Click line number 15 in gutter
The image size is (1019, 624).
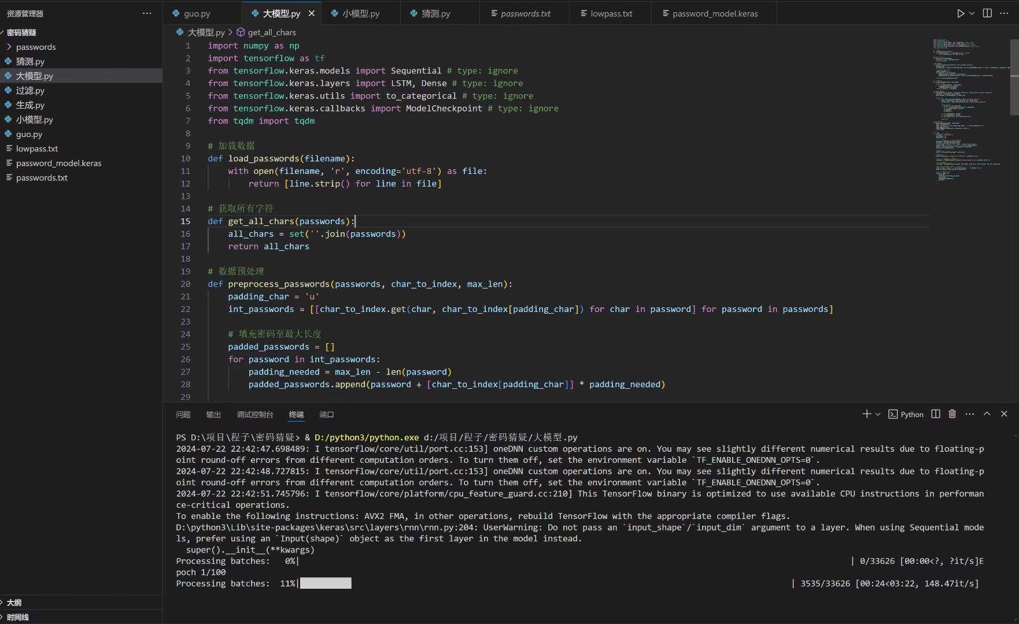[x=185, y=221]
